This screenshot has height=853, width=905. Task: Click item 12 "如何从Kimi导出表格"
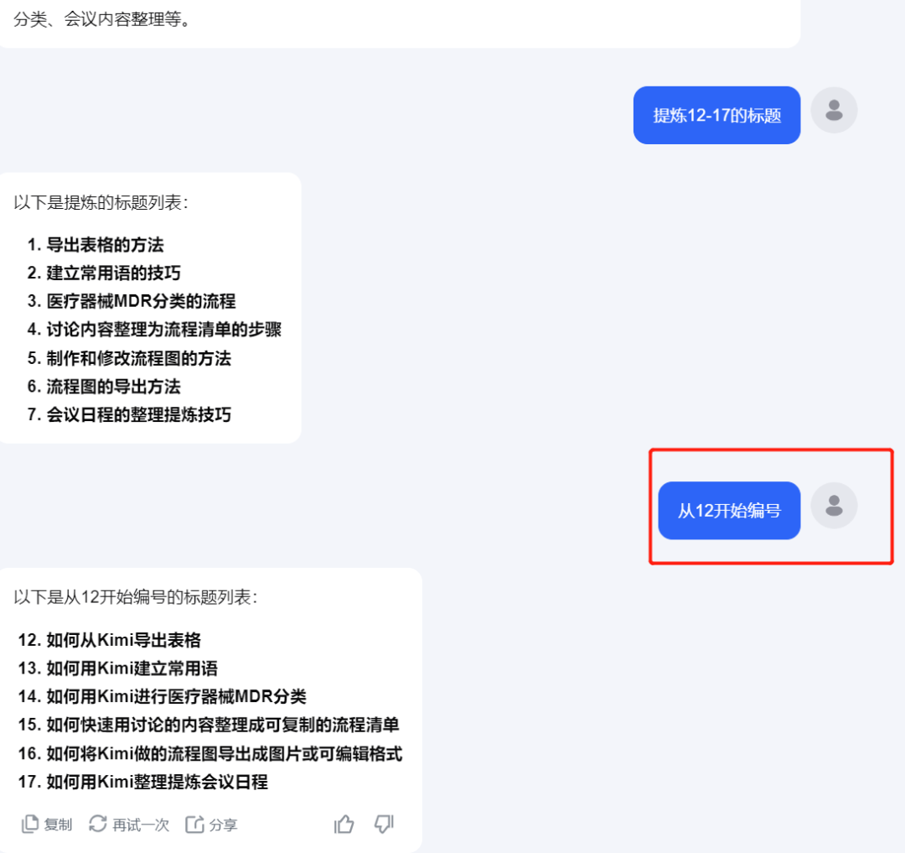click(123, 640)
